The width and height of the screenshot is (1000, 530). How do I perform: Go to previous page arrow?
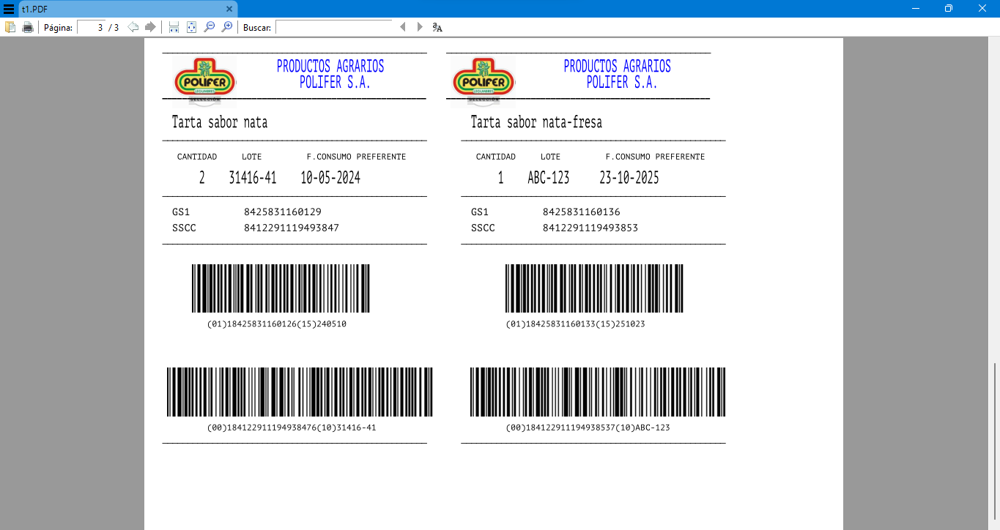pos(133,27)
